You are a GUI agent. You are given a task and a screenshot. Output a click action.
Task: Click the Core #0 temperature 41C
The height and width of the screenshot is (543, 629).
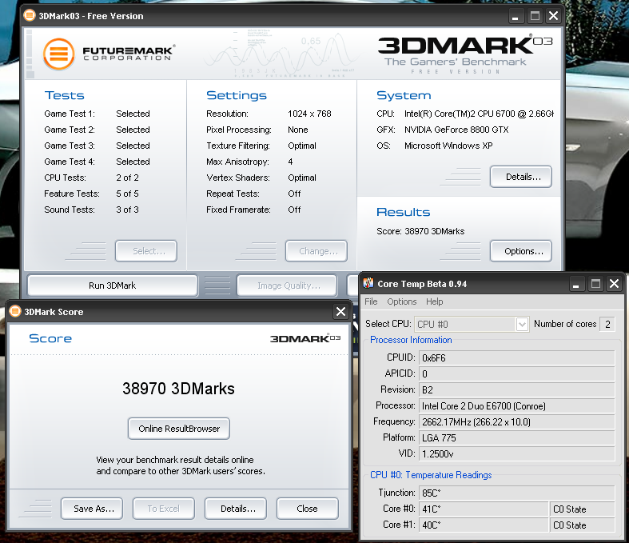click(x=484, y=509)
